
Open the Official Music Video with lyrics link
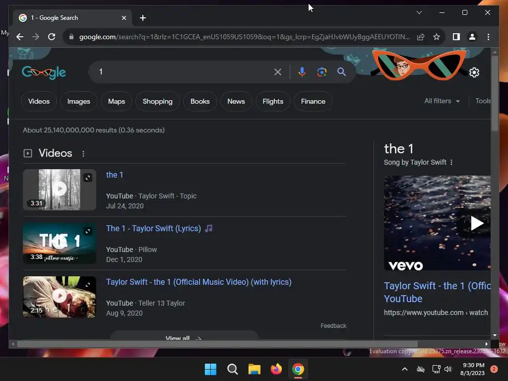(198, 282)
